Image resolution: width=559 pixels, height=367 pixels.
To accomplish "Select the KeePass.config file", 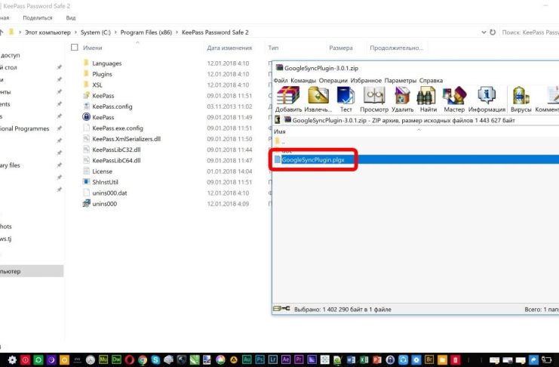I will point(112,106).
